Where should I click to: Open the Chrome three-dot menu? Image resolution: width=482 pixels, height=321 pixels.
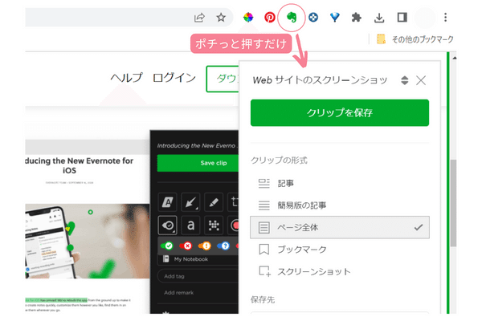[445, 18]
